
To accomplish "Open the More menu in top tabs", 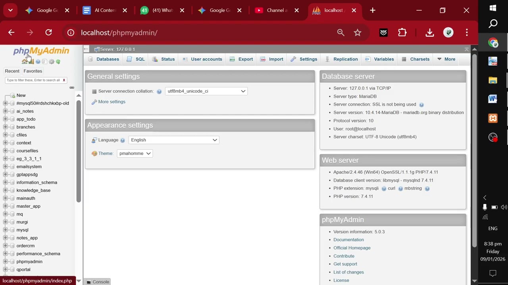I will 446,59.
